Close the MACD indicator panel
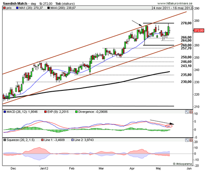 [x=191, y=112]
